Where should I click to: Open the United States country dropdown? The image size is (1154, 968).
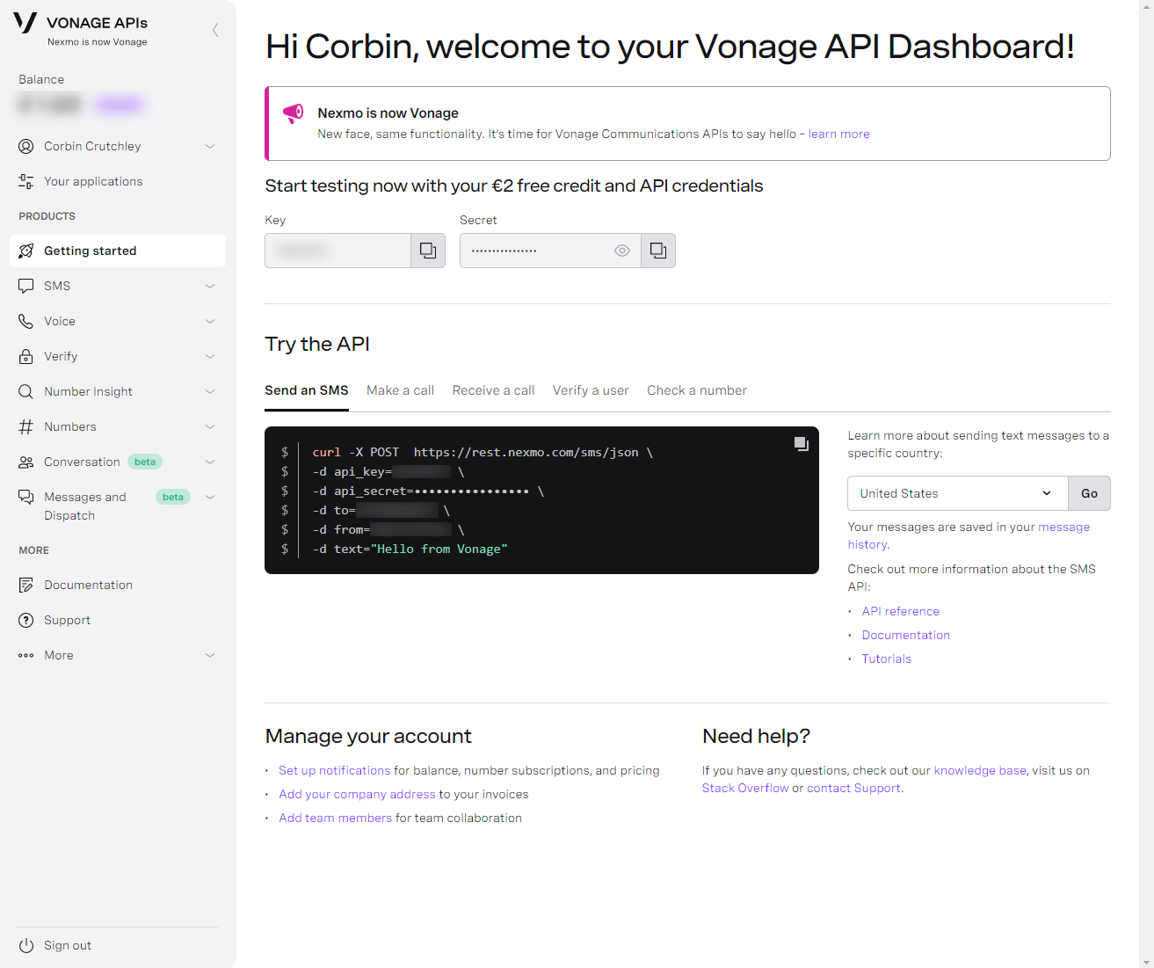(957, 493)
